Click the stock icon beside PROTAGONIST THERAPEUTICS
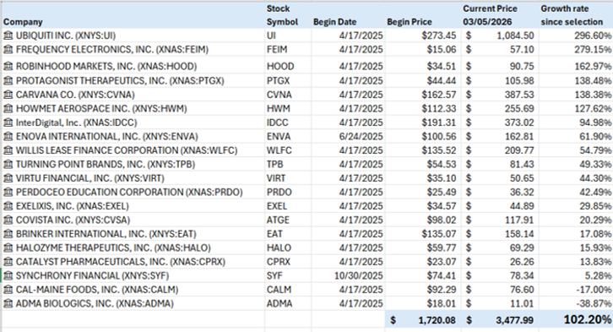Viewport: 613px width, 332px height. point(8,81)
